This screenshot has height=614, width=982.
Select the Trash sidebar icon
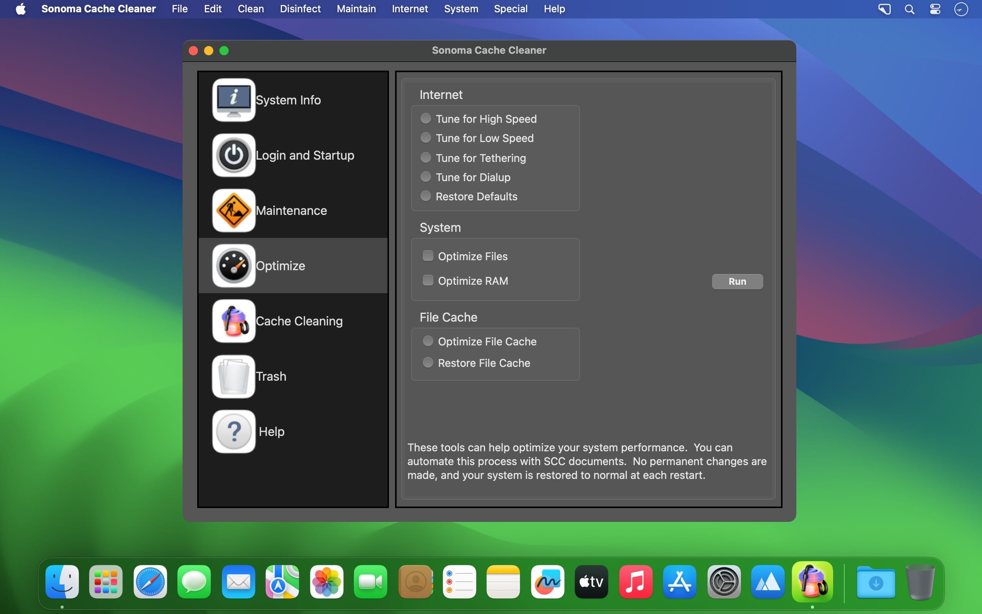coord(234,376)
